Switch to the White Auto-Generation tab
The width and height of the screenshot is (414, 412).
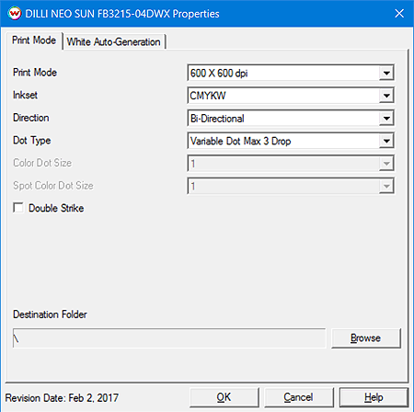pyautogui.click(x=113, y=41)
